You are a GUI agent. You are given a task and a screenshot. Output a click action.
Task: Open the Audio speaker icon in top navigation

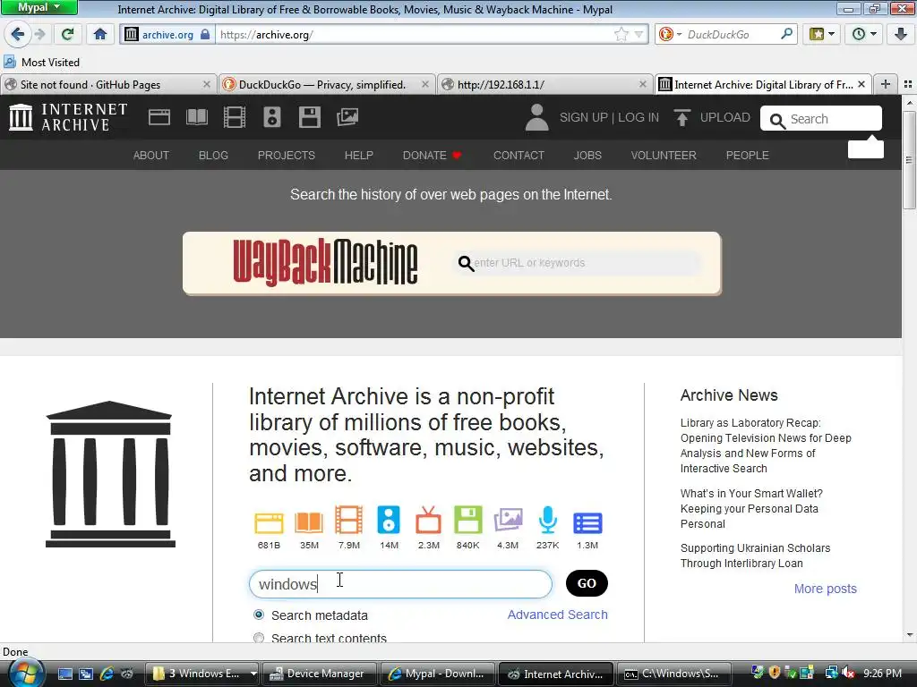pos(272,117)
